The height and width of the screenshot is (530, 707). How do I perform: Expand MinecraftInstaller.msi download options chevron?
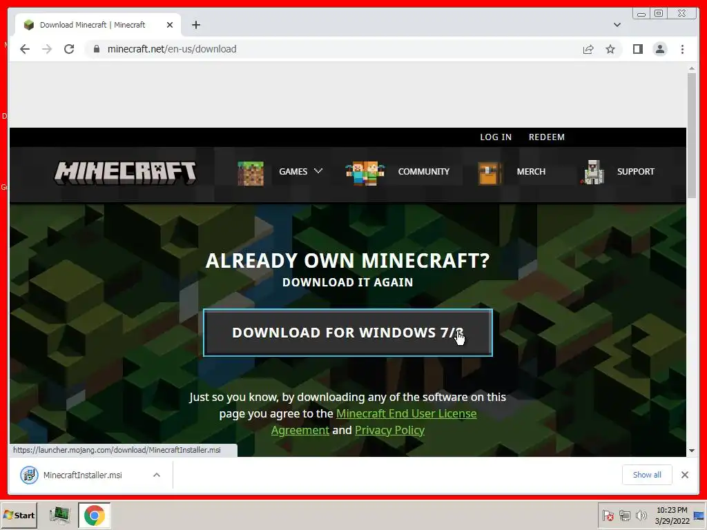tap(157, 475)
